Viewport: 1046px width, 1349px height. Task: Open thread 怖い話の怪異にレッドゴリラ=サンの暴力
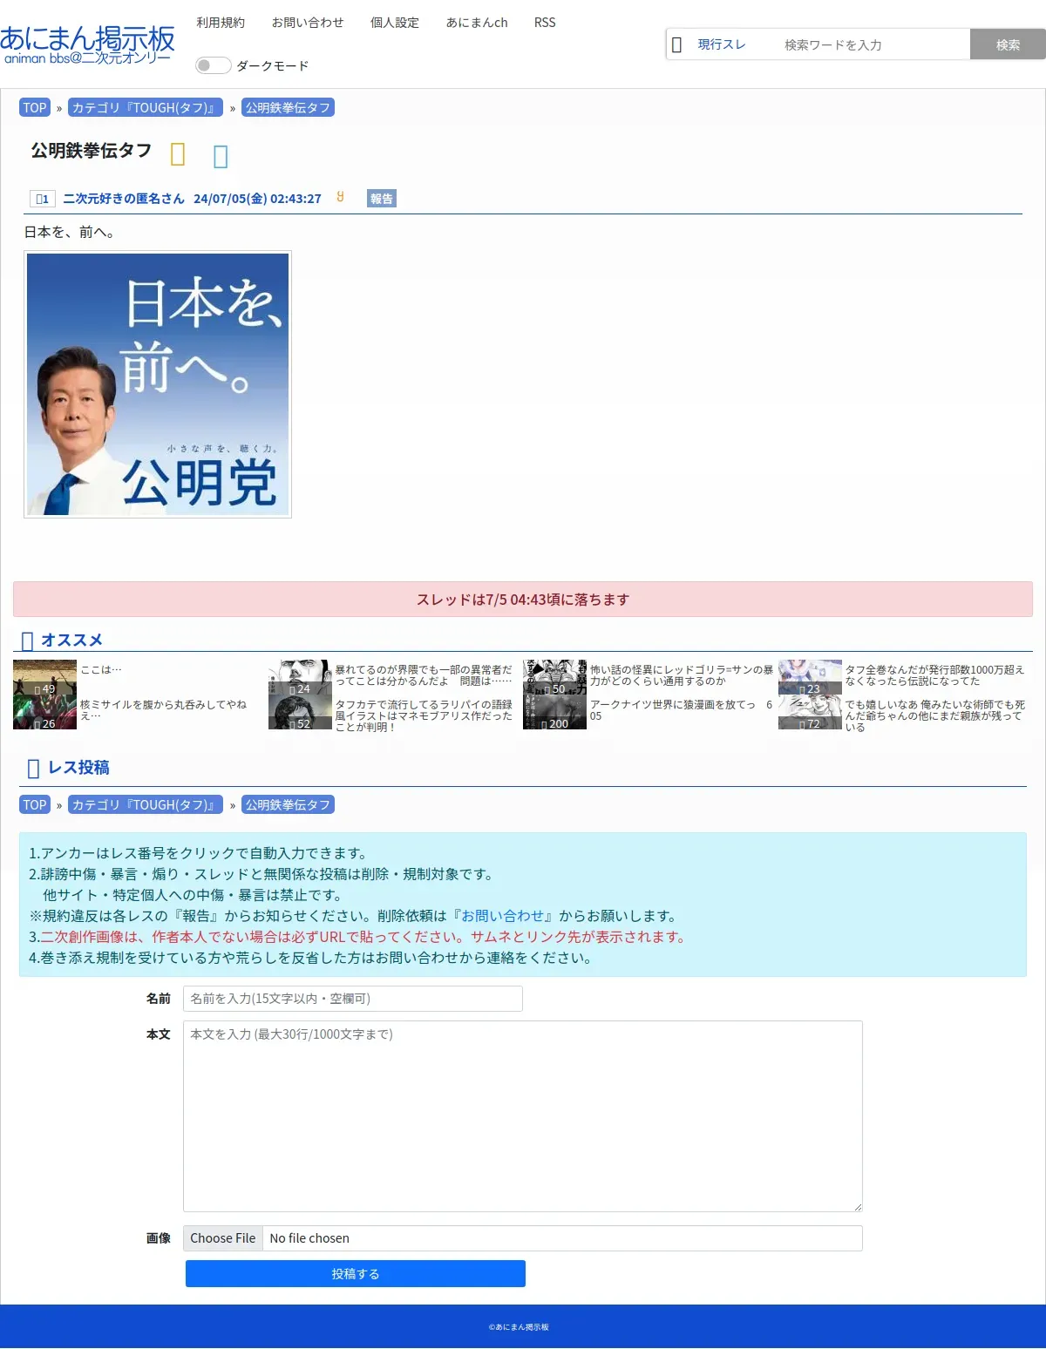click(682, 675)
